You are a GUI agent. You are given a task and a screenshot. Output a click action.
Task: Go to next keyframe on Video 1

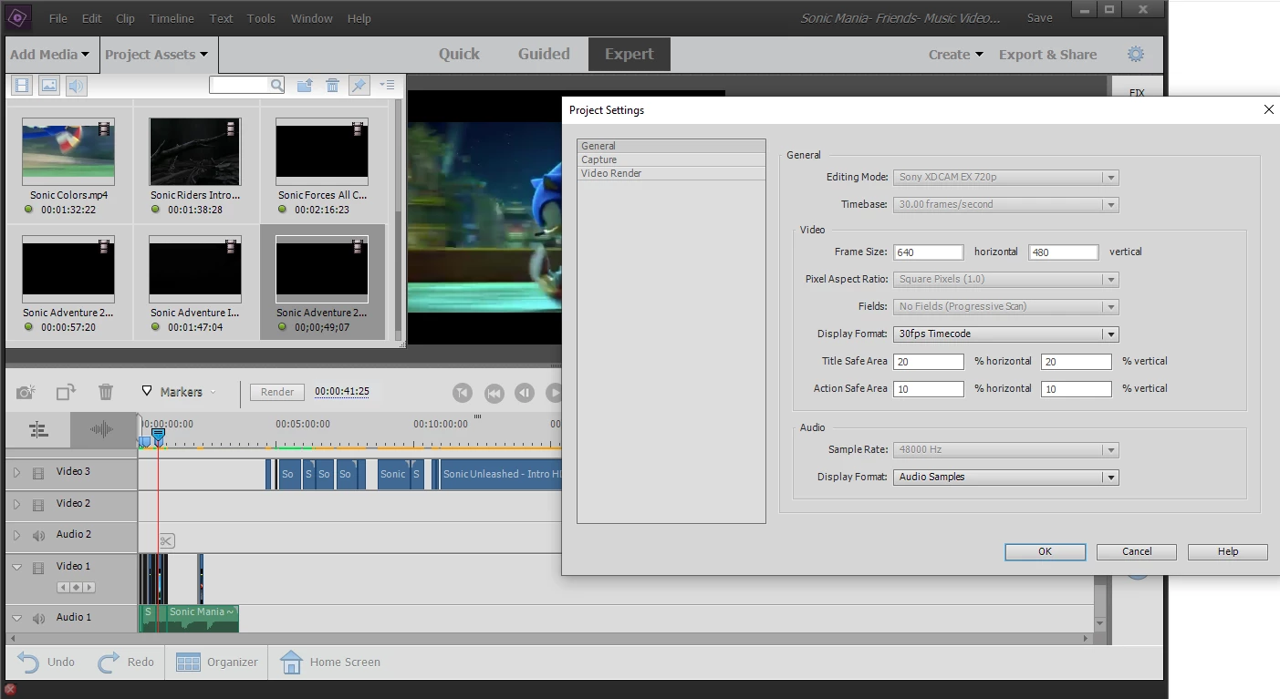(x=88, y=587)
